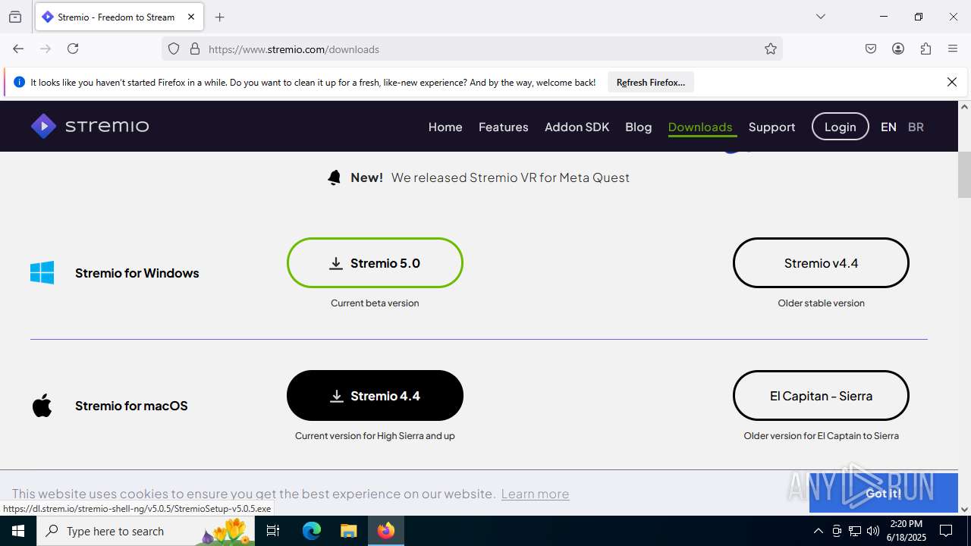Accept cookies with Got it! button
This screenshot has height=546, width=971.
pos(884,493)
